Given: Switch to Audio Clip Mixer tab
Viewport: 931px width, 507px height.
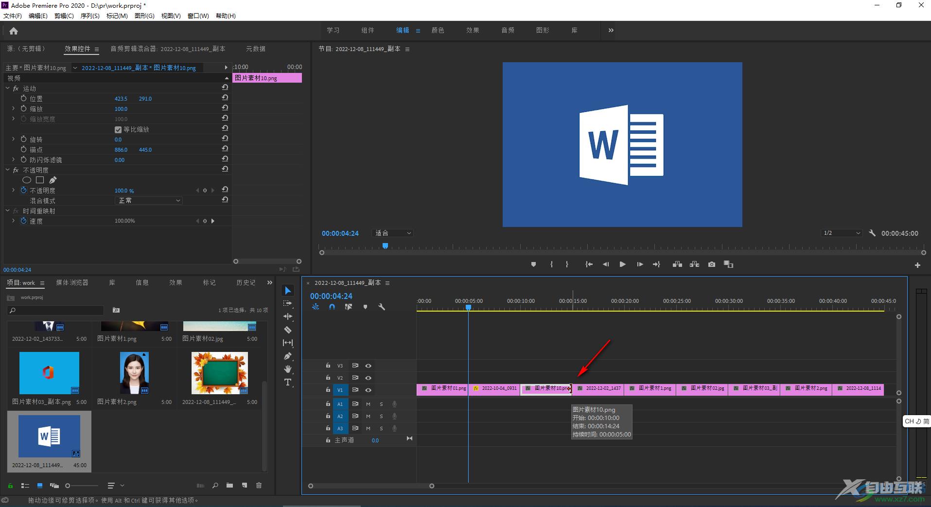Looking at the screenshot, I should point(168,49).
